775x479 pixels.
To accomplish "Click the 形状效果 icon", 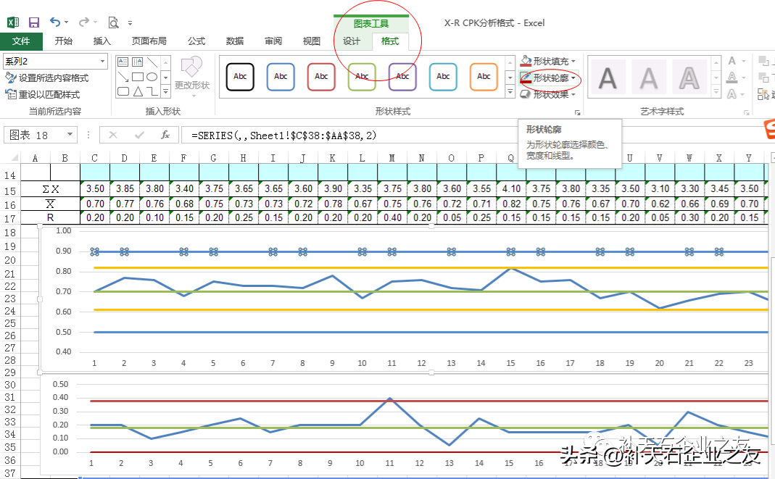I will 526,93.
